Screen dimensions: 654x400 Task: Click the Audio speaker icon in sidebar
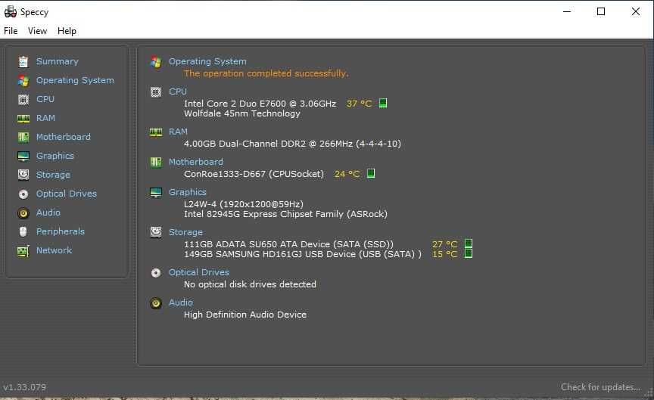(x=23, y=213)
